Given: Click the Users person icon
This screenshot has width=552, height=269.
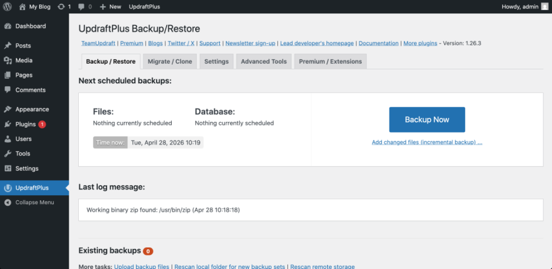Looking at the screenshot, I should (x=8, y=139).
